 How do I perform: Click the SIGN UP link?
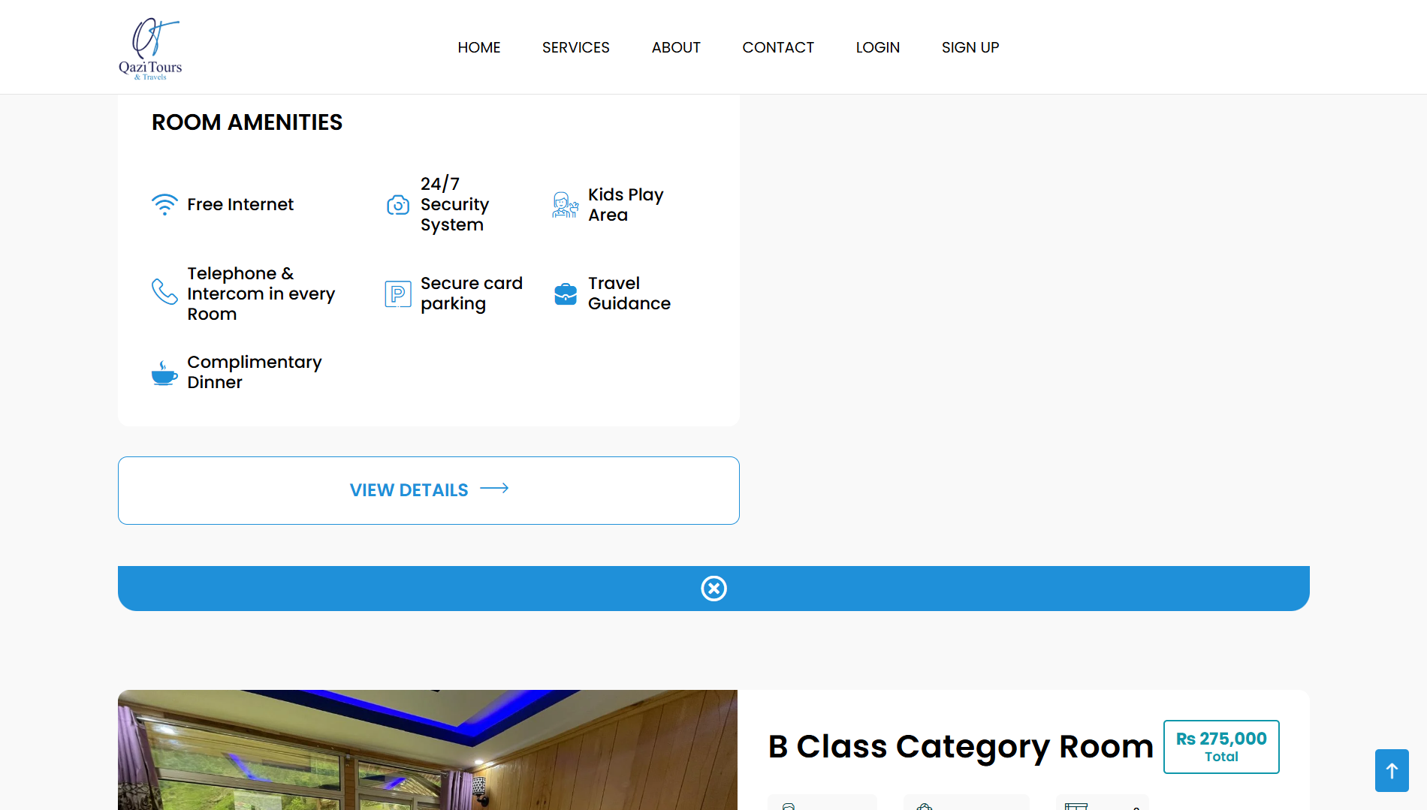970,47
